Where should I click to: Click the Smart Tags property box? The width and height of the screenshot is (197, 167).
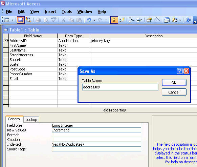(96, 149)
